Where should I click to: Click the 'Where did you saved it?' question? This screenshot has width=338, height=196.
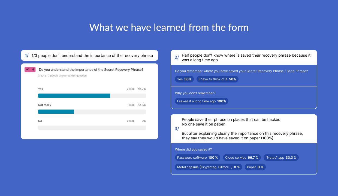point(194,149)
